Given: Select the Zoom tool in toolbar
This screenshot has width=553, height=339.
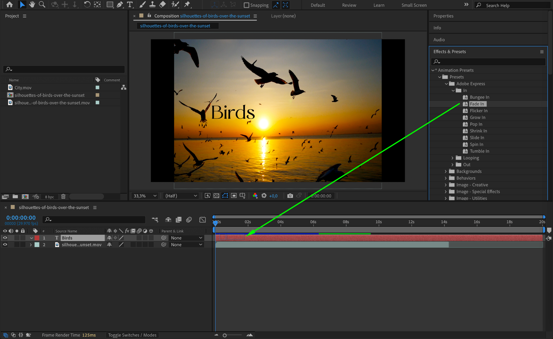Looking at the screenshot, I should [42, 4].
